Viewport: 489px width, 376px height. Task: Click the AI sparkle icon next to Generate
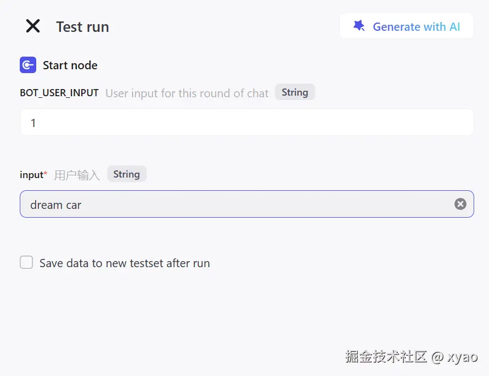(x=359, y=25)
